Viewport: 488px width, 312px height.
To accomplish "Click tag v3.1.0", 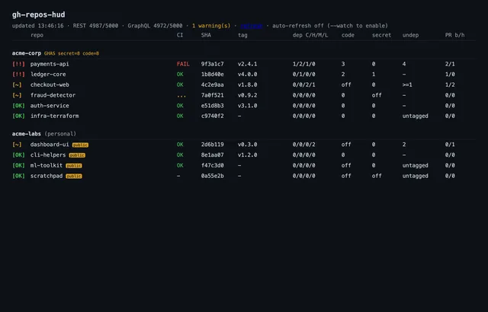I will pos(247,106).
